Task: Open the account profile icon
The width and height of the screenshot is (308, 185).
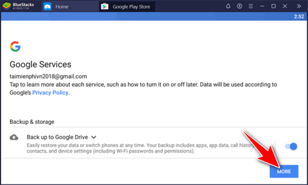Action: [x=239, y=6]
